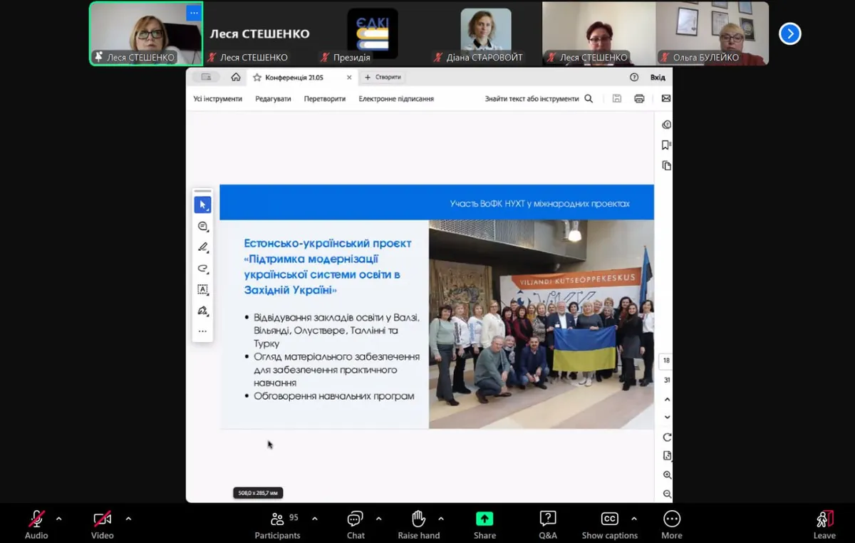This screenshot has height=543, width=855.
Task: Select the freehand Draw tool
Action: 202,269
